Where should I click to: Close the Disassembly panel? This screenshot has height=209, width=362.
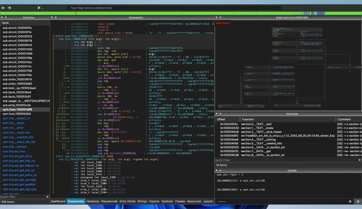coord(52,18)
